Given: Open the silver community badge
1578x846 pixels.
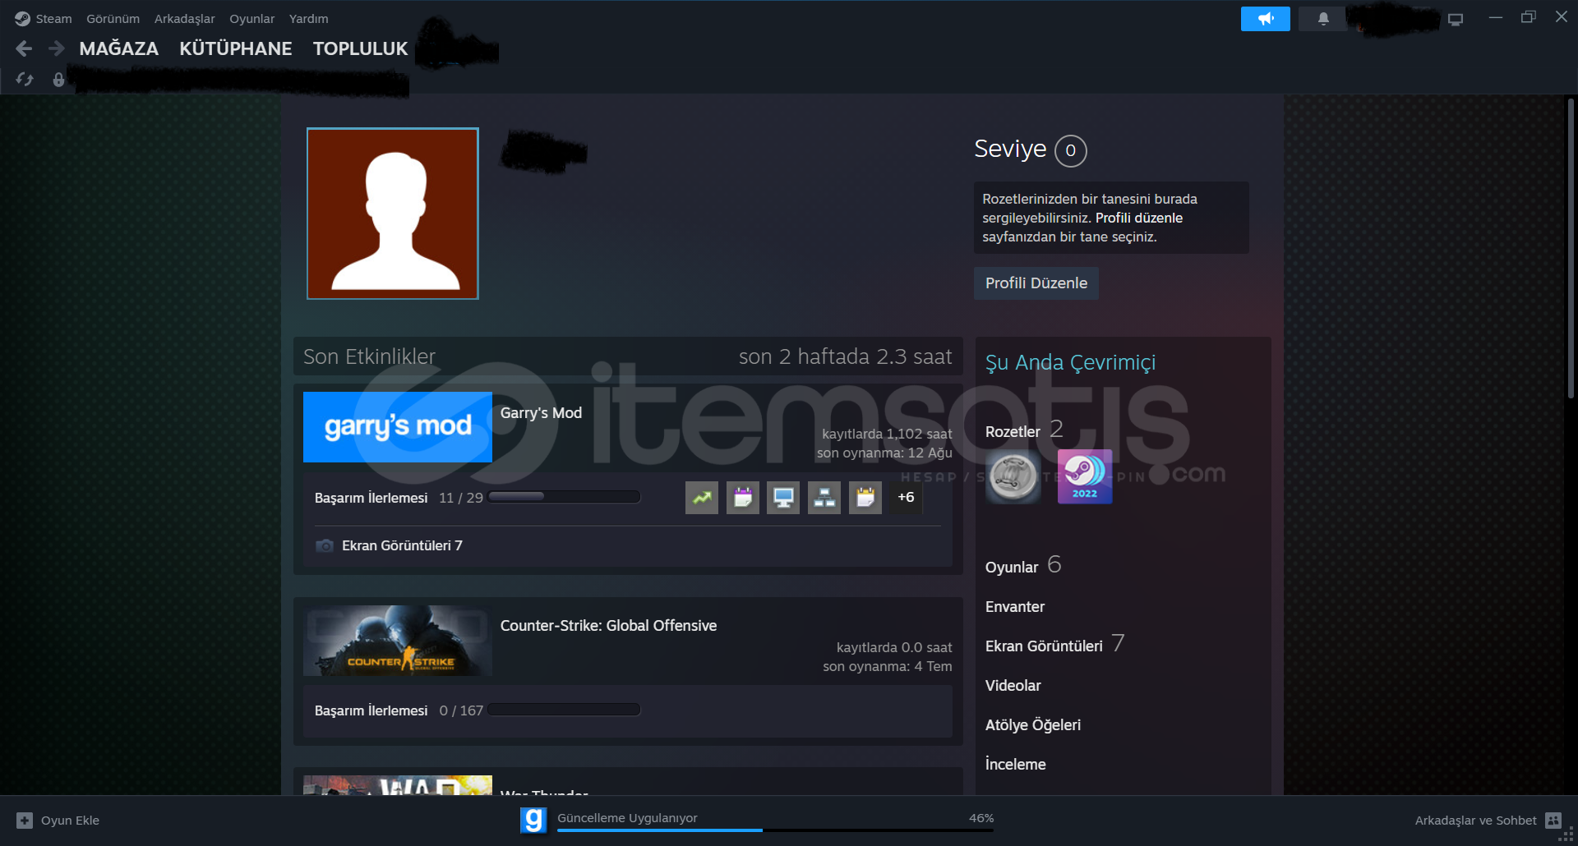Looking at the screenshot, I should point(1013,476).
